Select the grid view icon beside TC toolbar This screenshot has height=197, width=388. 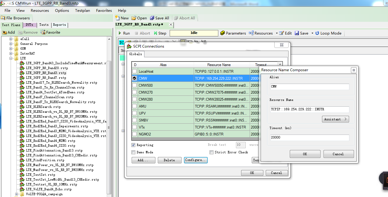coord(183,42)
